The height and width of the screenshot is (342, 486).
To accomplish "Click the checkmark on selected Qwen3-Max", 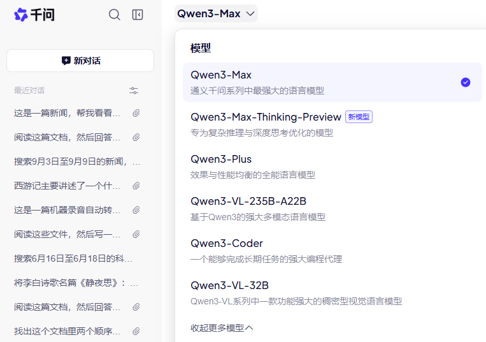I will pos(466,82).
